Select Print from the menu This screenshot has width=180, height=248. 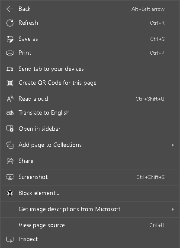(90, 53)
